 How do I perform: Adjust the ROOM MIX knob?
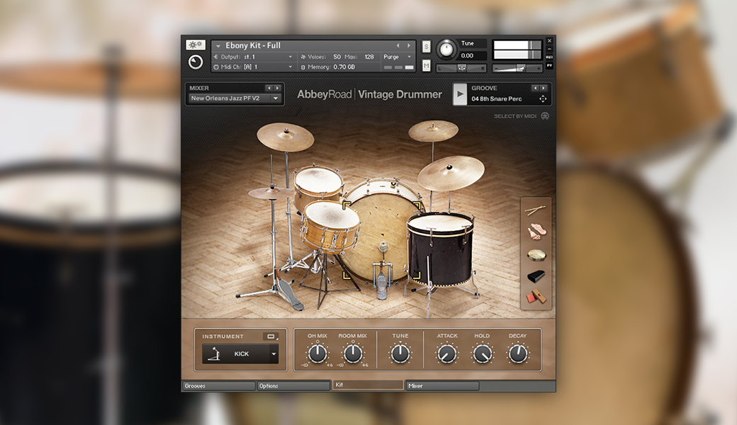point(352,353)
